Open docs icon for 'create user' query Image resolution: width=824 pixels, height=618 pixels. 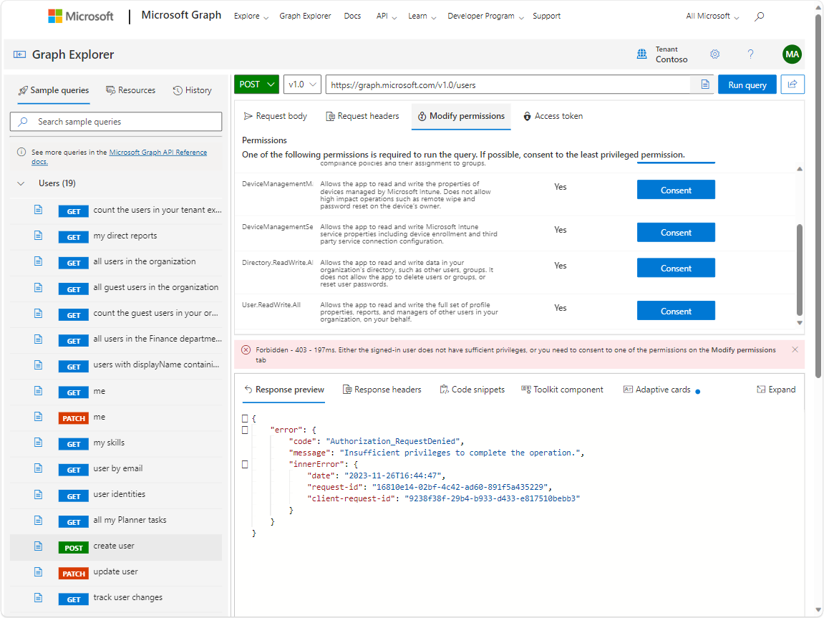(x=39, y=546)
